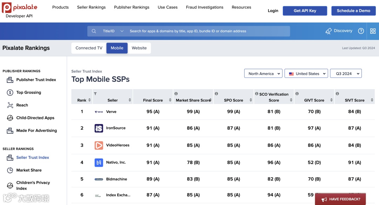The height and width of the screenshot is (205, 379).
Task: Click the Made For Advertising icon
Action: 10,131
